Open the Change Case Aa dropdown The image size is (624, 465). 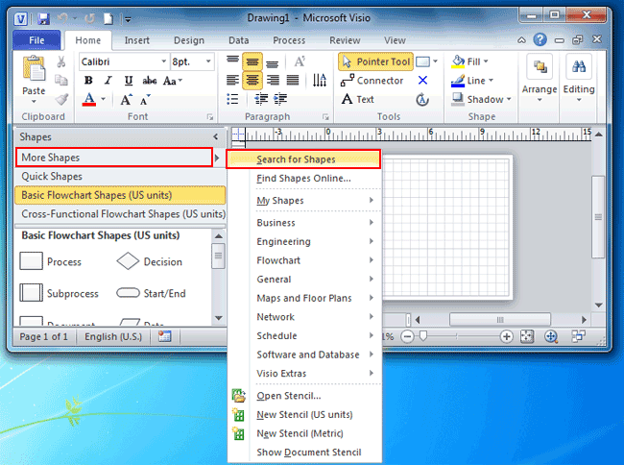[x=173, y=81]
